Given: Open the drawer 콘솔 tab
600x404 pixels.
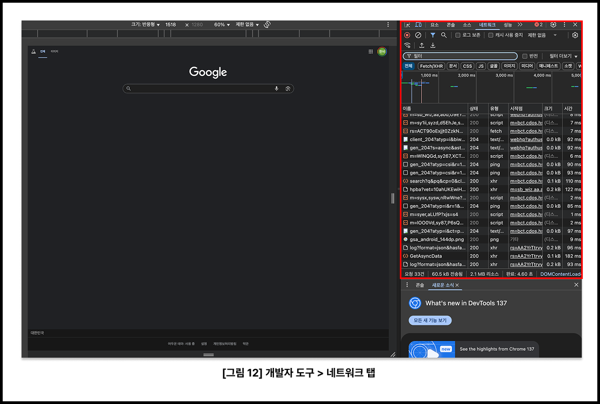Looking at the screenshot, I should tap(420, 285).
